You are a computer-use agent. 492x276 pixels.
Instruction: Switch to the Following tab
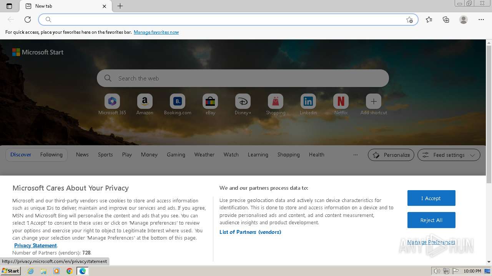51,154
